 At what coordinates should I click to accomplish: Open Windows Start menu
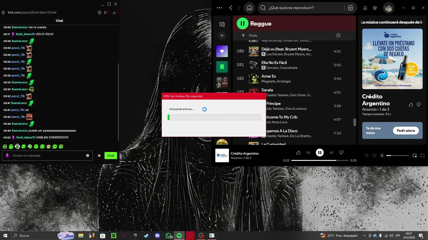(x=5, y=236)
